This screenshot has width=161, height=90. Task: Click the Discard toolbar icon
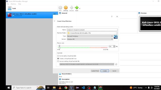(71, 8)
